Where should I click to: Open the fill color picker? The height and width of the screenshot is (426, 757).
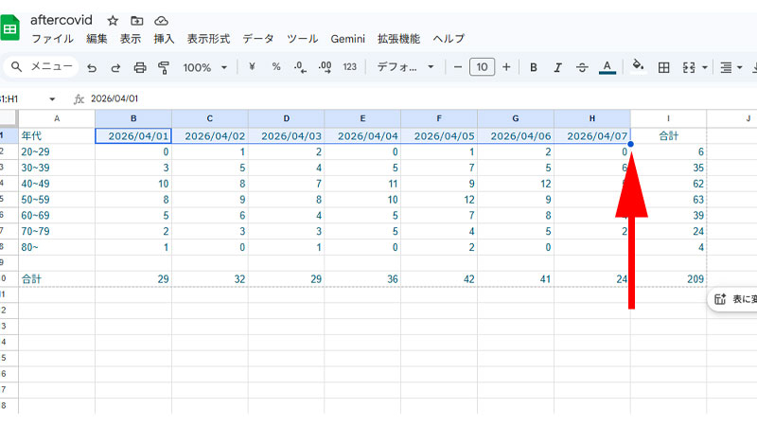(638, 66)
